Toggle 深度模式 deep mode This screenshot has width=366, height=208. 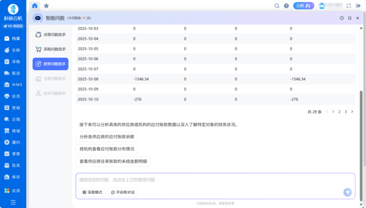pyautogui.click(x=92, y=192)
